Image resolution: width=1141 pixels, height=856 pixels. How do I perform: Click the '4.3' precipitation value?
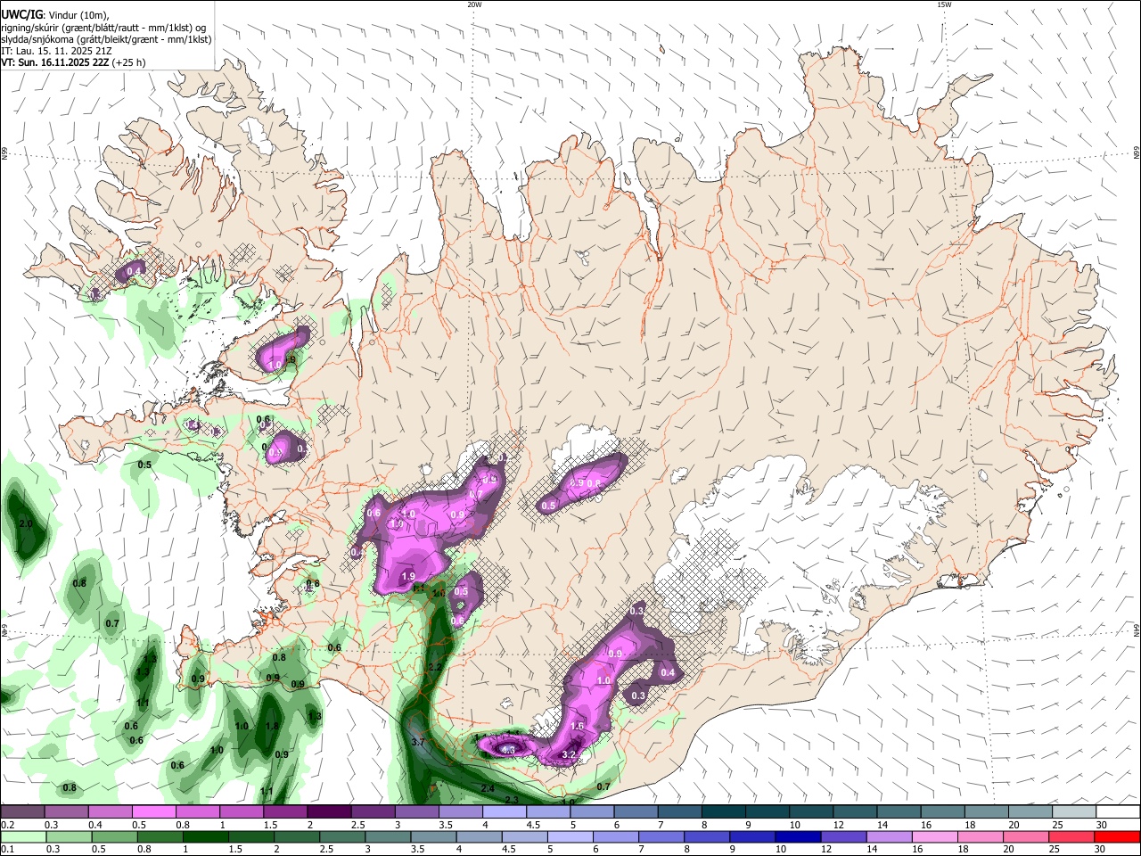[x=508, y=751]
